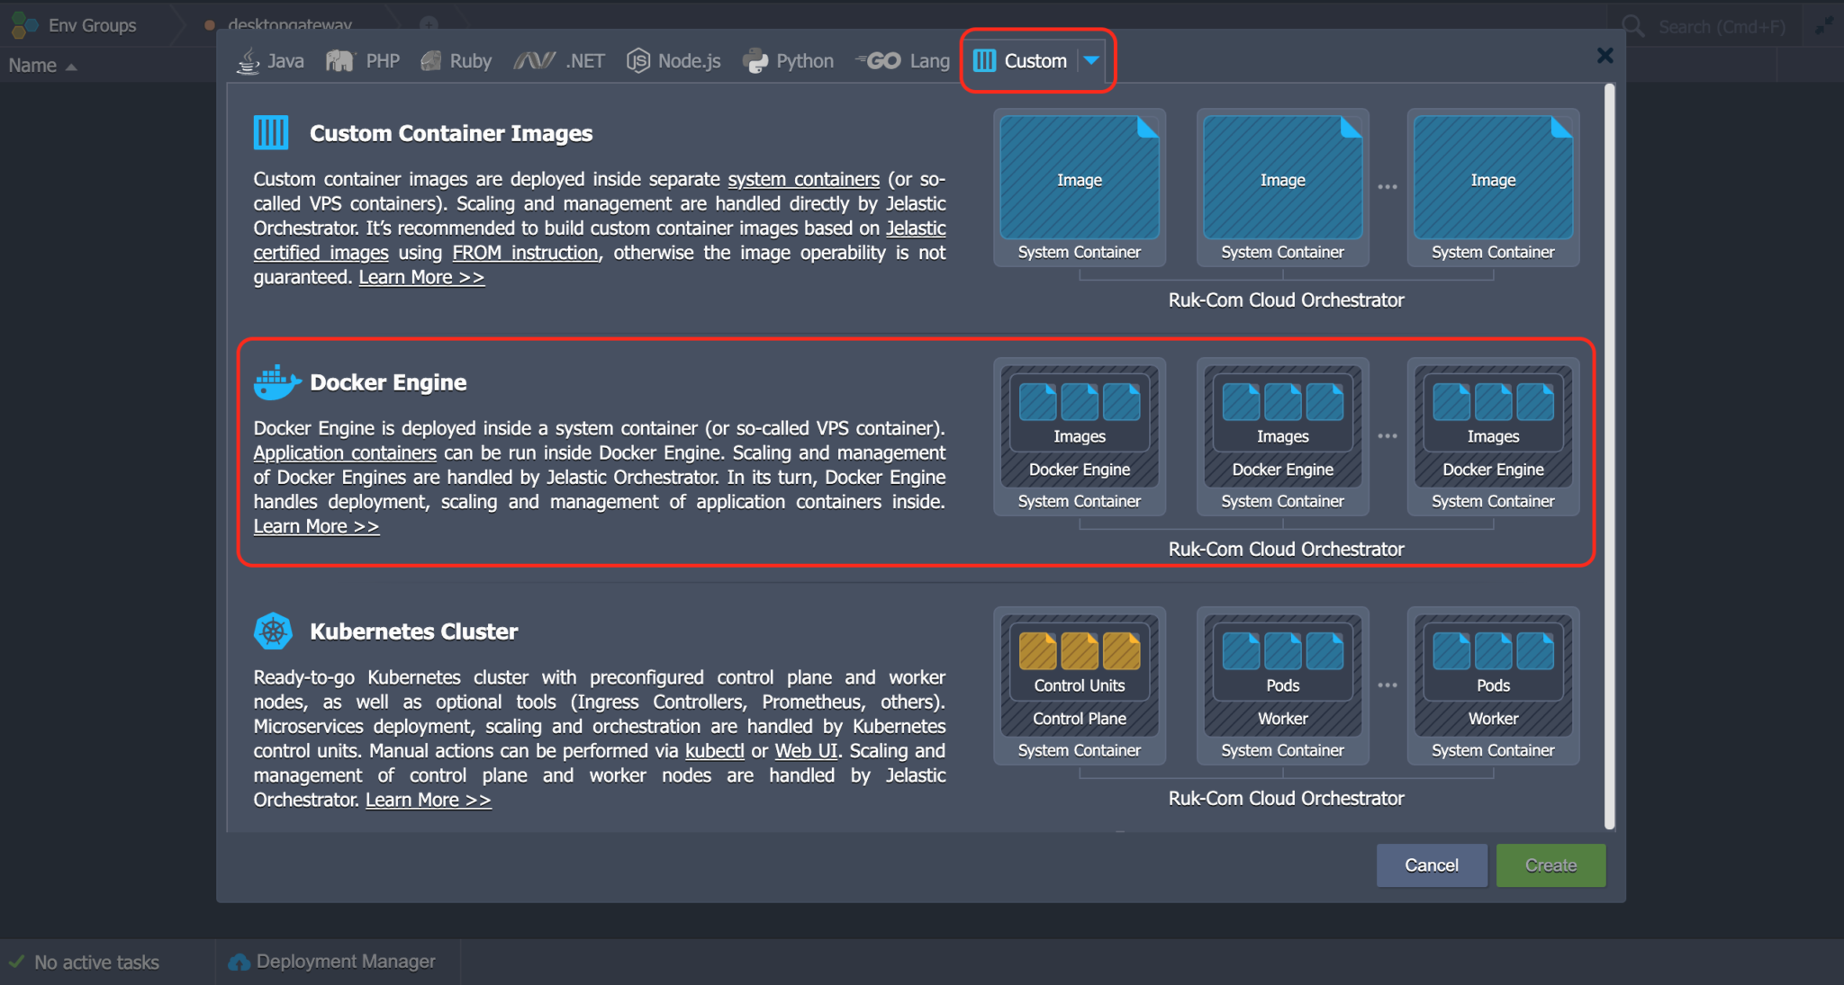Switch to the Custom tab
This screenshot has width=1844, height=985.
pos(1035,60)
